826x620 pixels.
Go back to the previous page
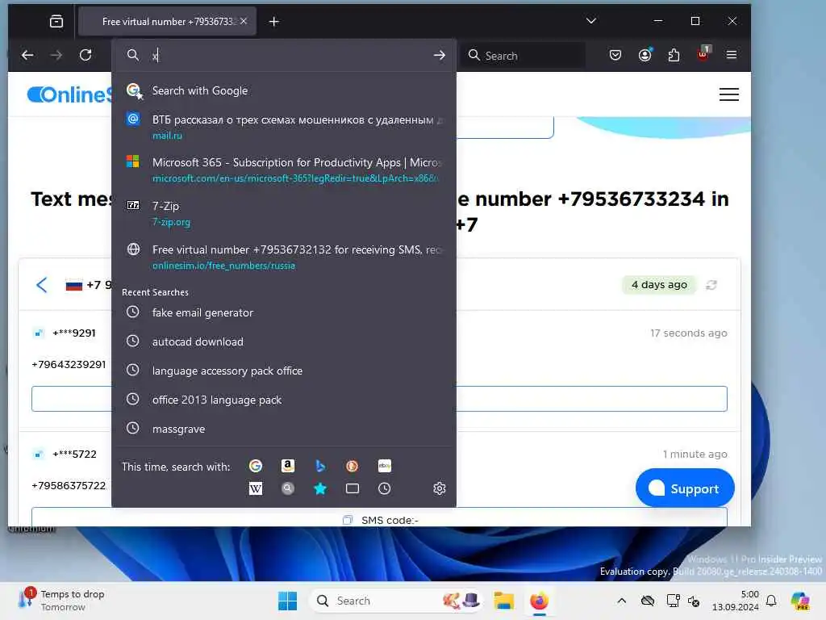tap(27, 55)
